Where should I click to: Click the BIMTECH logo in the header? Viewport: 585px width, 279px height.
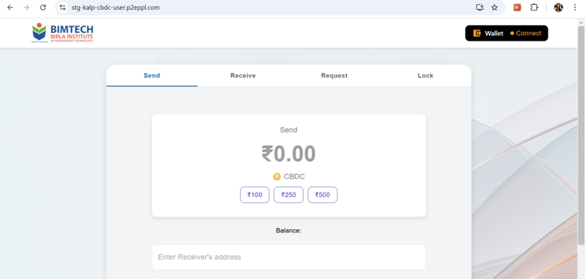pos(62,33)
